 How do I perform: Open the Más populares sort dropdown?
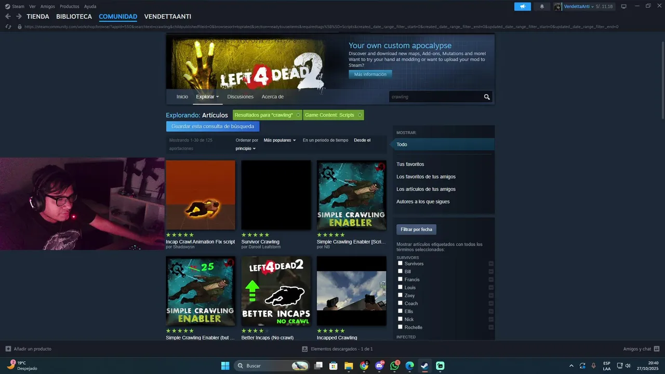click(x=280, y=140)
